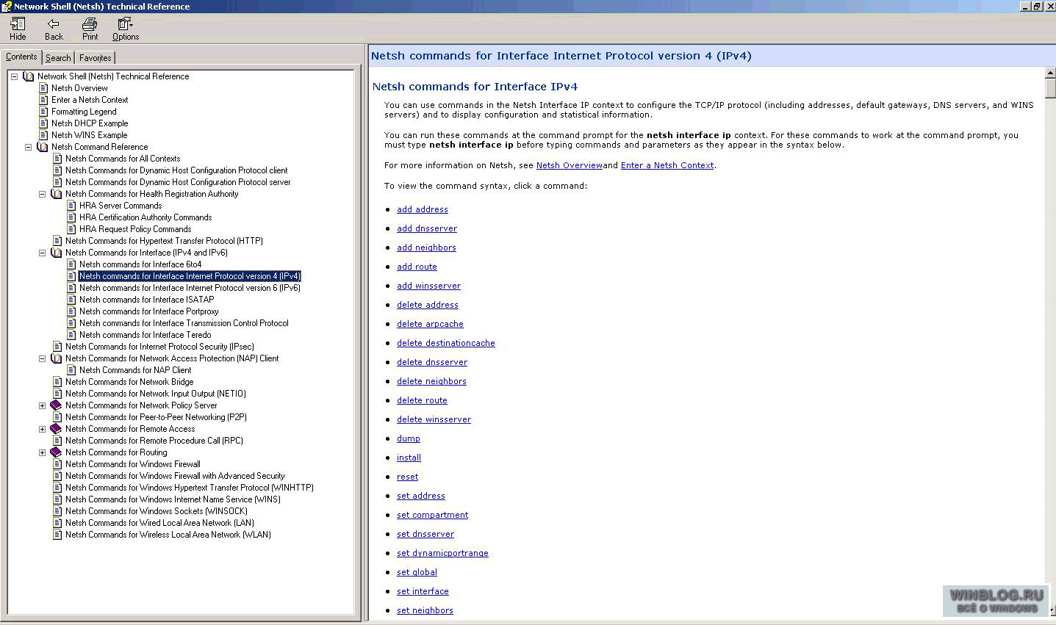Image resolution: width=1056 pixels, height=625 pixels.
Task: Follow the reset command link
Action: click(x=407, y=477)
